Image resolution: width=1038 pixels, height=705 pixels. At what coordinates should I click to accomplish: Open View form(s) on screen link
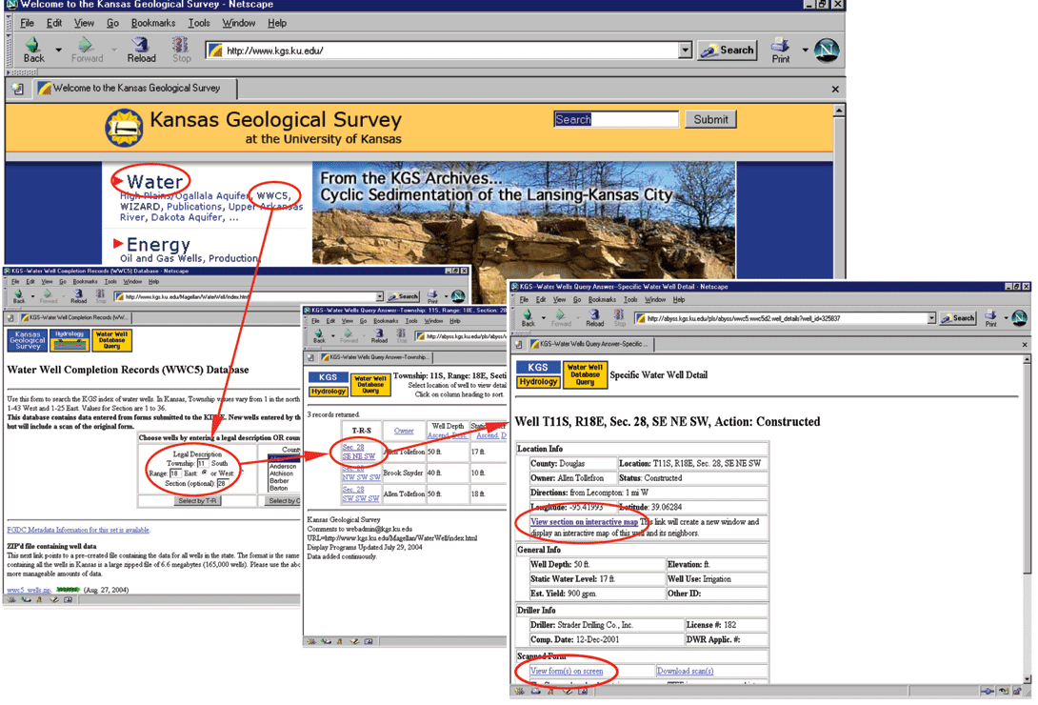point(567,672)
